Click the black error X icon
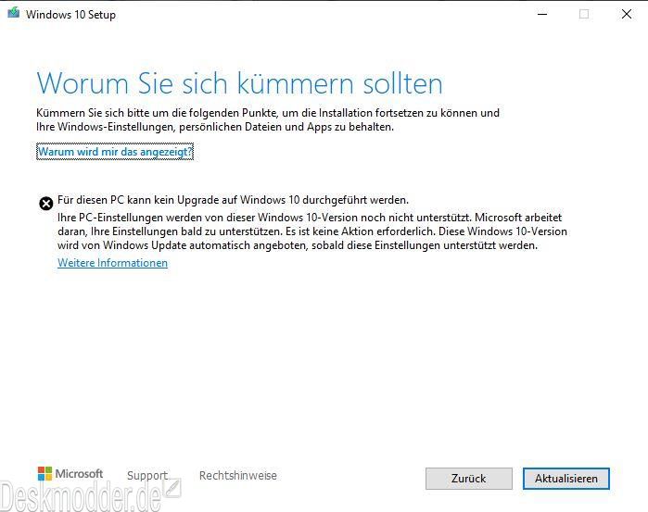Viewport: 648px width, 512px height. point(45,203)
